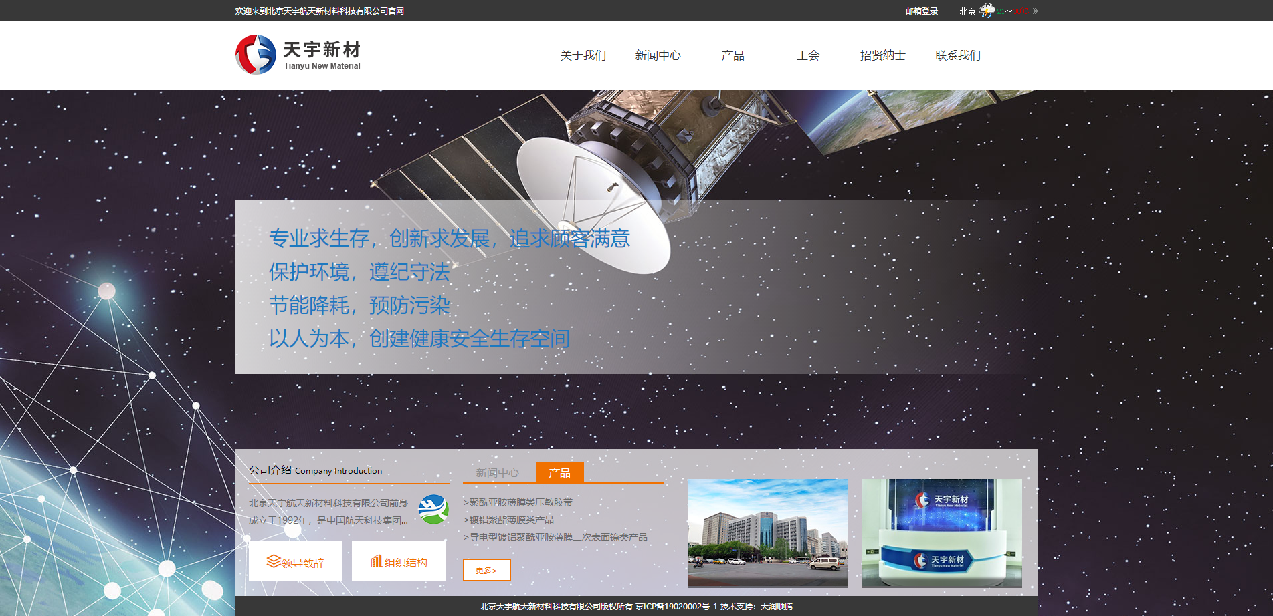The width and height of the screenshot is (1273, 616).
Task: Expand the weather forecast double-arrow
Action: click(x=1035, y=11)
